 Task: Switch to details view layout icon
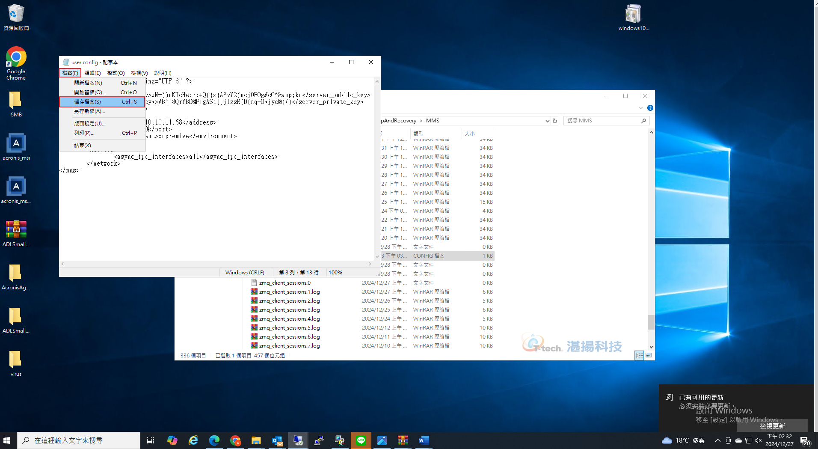639,356
